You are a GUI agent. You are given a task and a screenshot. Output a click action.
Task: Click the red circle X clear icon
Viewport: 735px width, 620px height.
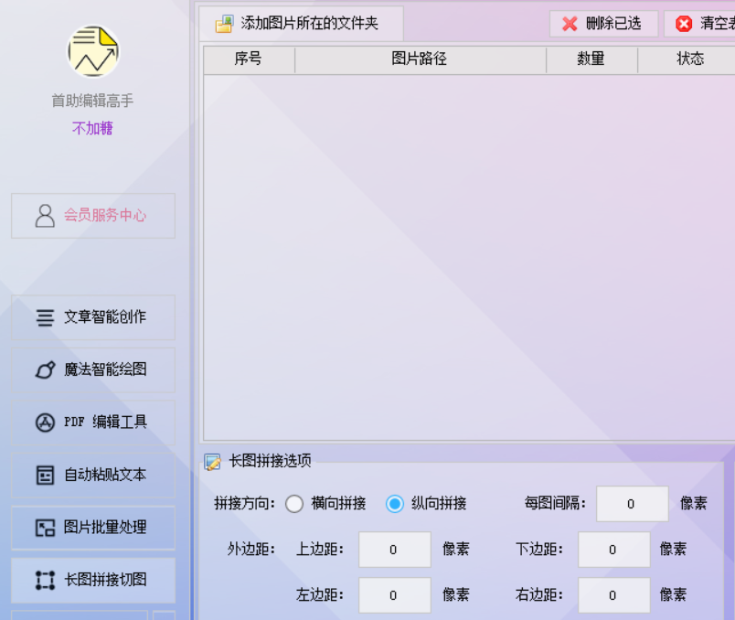pyautogui.click(x=684, y=24)
